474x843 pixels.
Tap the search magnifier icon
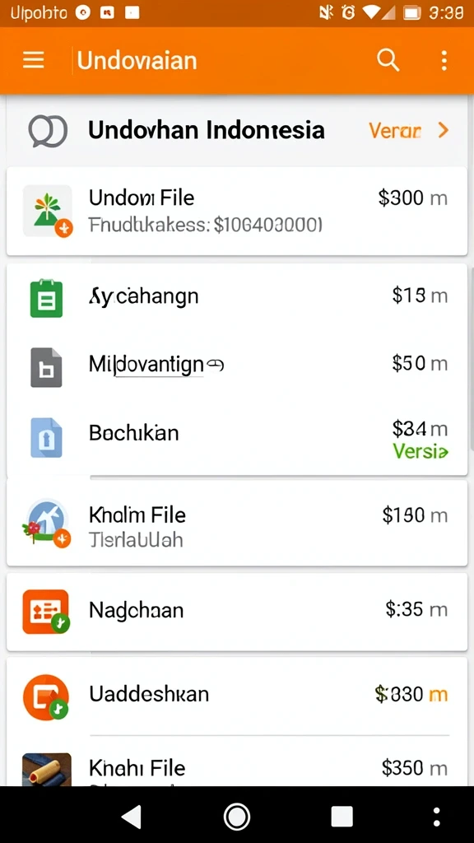[388, 60]
